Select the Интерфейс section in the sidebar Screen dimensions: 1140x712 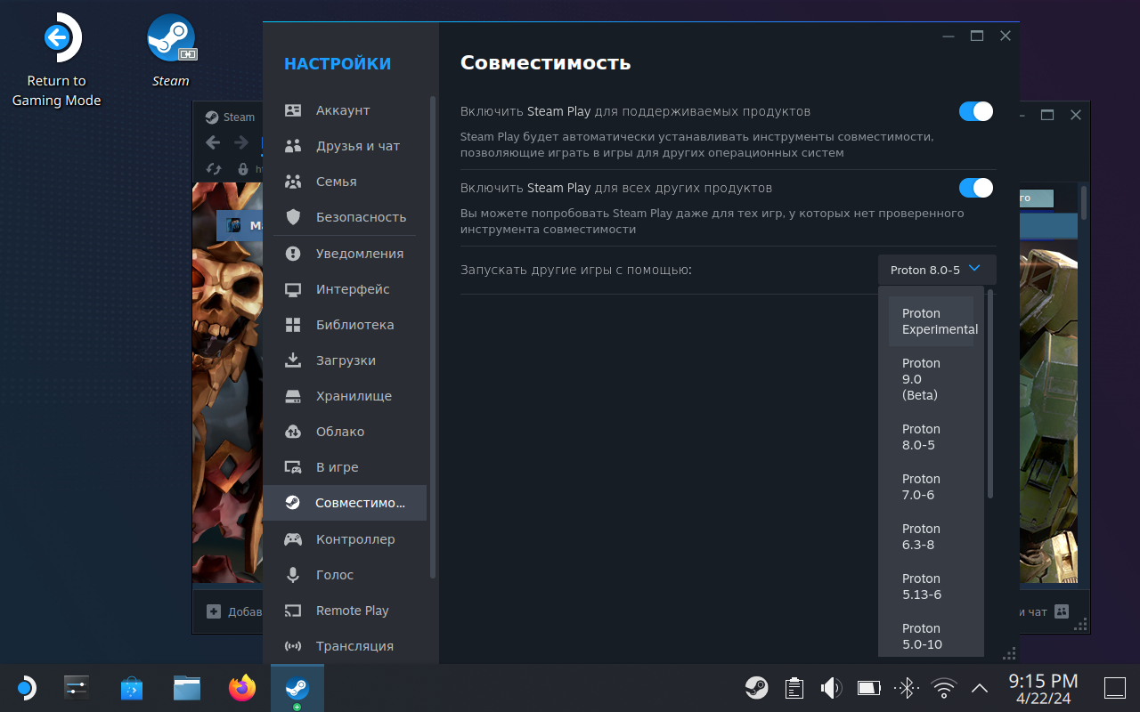tap(345, 289)
